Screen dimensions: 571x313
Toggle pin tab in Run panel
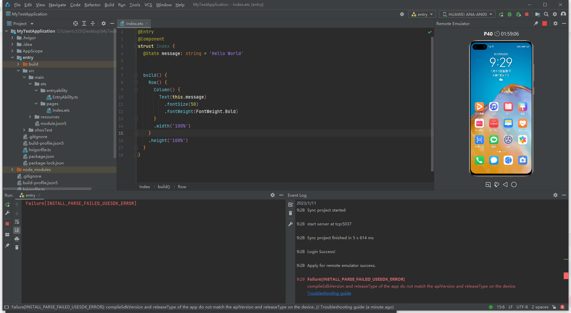pyautogui.click(x=7, y=245)
